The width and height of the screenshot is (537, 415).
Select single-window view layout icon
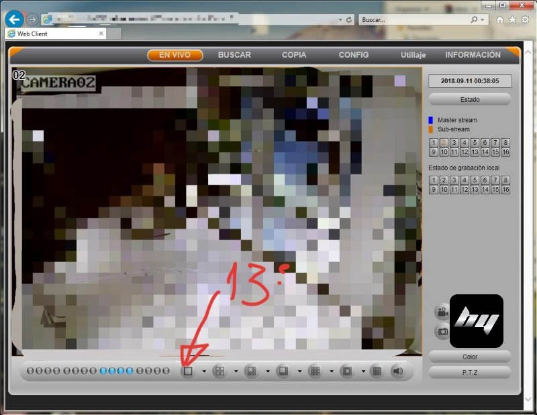(188, 371)
